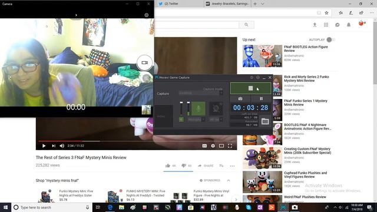The height and width of the screenshot is (212, 377).
Task: Toggle system sound green button in Movavi
Action: (x=181, y=119)
